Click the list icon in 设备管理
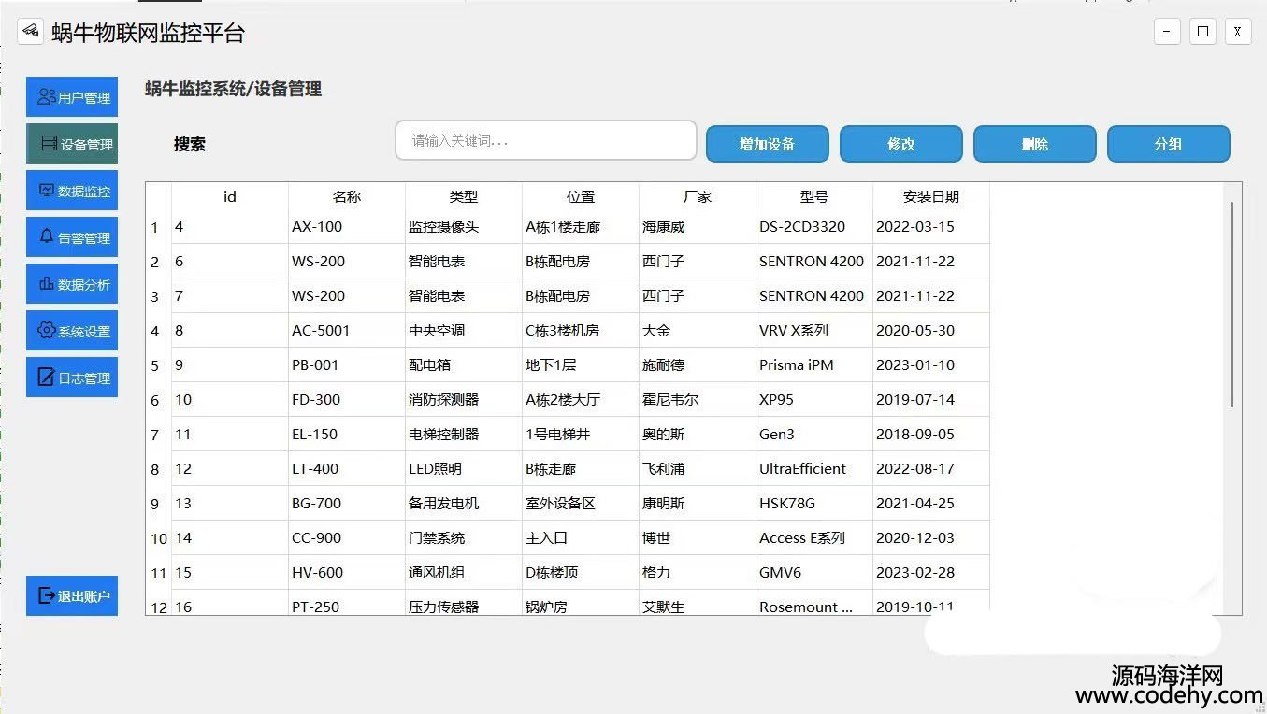This screenshot has width=1267, height=714. pos(50,144)
